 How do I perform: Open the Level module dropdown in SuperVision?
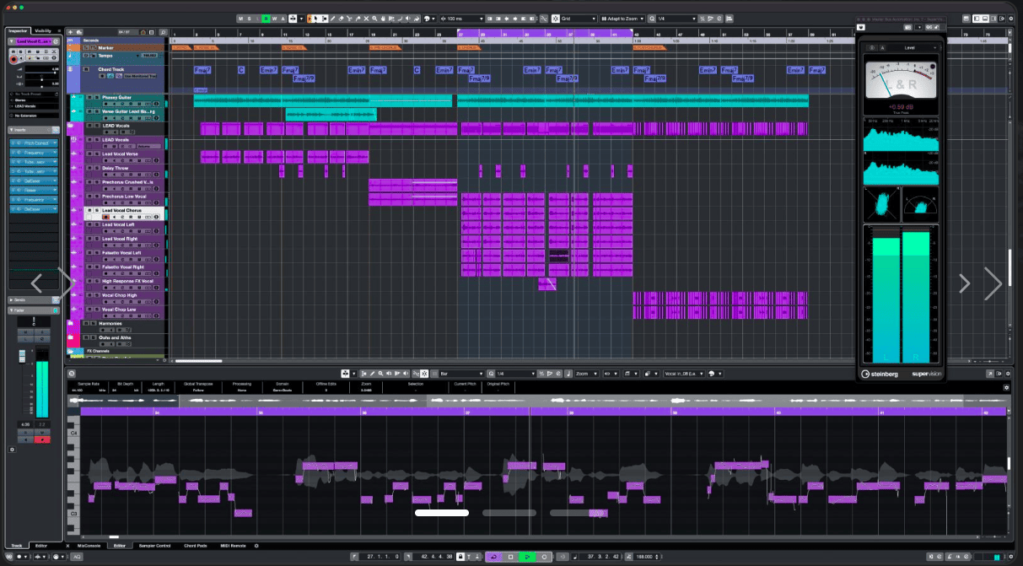coord(913,48)
